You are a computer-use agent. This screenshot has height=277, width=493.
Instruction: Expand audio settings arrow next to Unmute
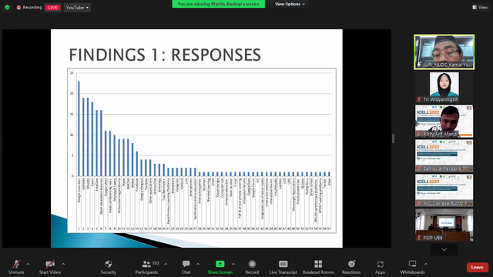coord(28,264)
